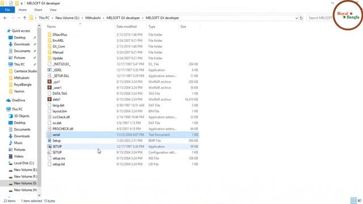The image size is (363, 204).
Task: Sort files by the Size column
Action: click(x=183, y=27)
